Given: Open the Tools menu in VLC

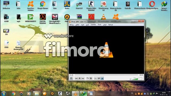Looking at the screenshot, I should (99, 25).
